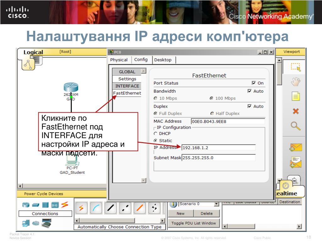Select Static IP configuration radio

tap(155, 141)
